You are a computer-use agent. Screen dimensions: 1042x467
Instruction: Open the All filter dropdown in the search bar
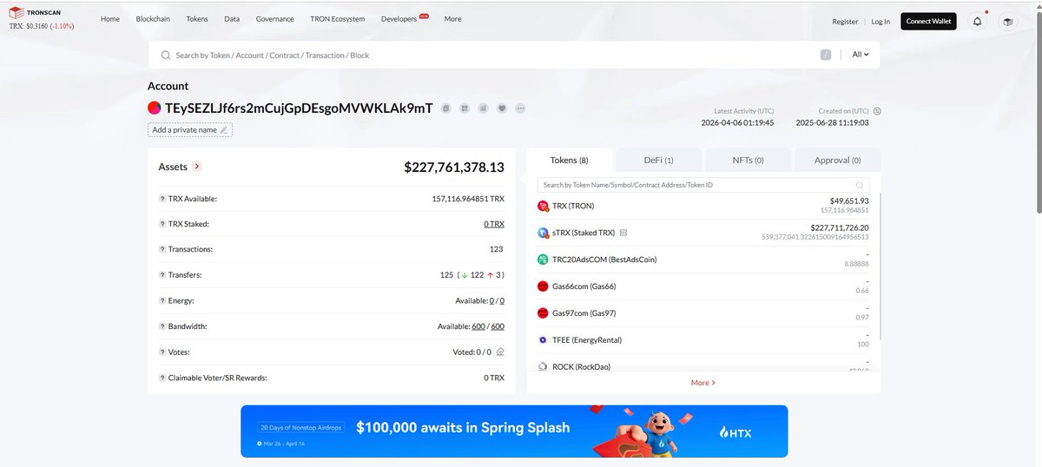coord(860,54)
